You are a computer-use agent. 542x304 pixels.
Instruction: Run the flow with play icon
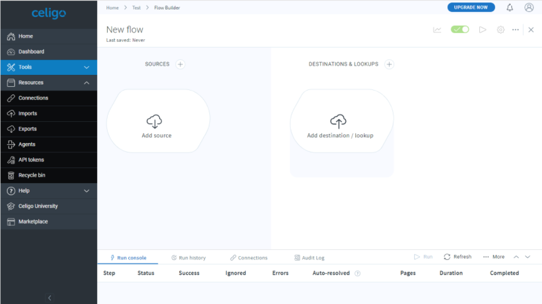click(483, 30)
